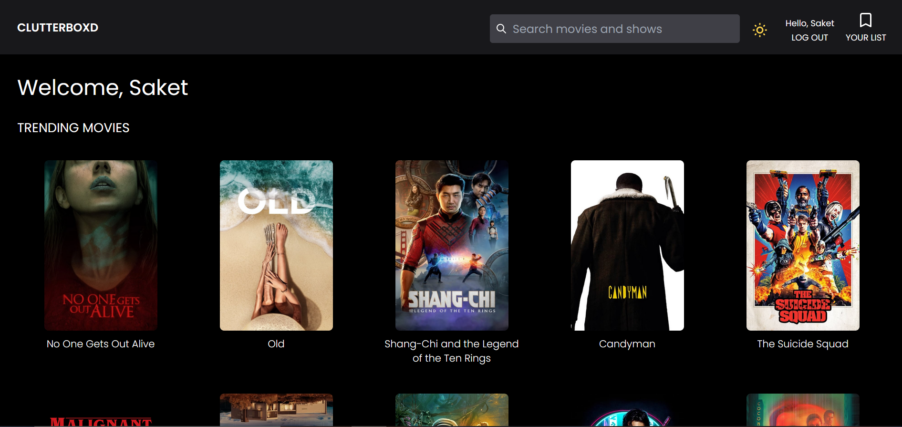902x427 pixels.
Task: Click the Candyman title text
Action: point(627,344)
